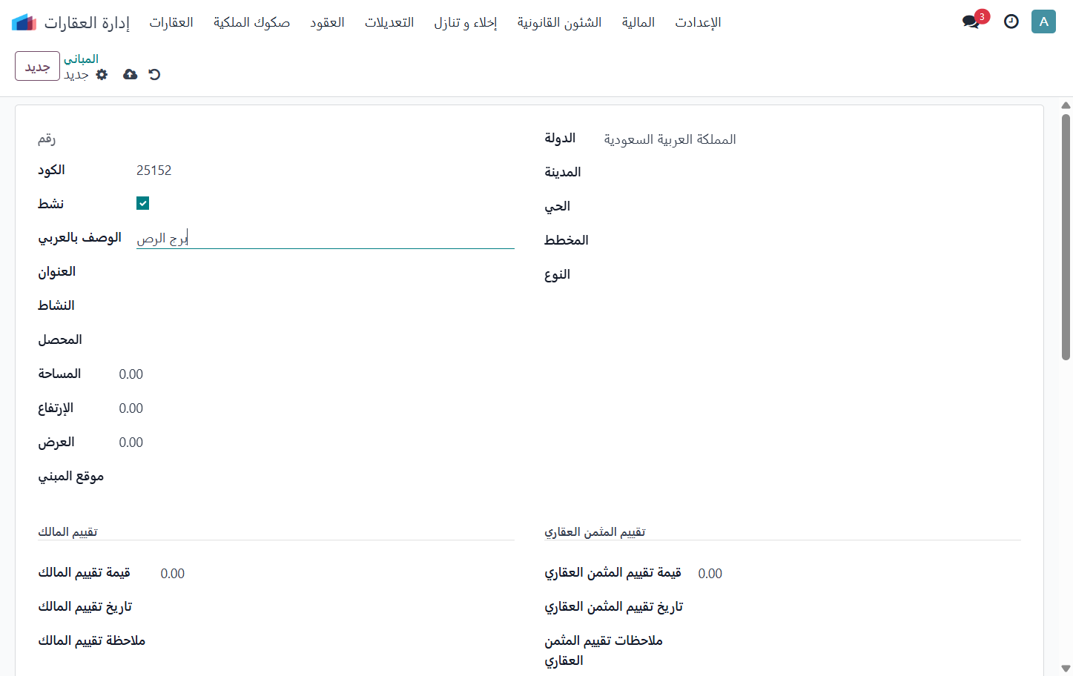Click the vertical scrollbar thumb
The width and height of the screenshot is (1073, 676).
pos(1066,237)
